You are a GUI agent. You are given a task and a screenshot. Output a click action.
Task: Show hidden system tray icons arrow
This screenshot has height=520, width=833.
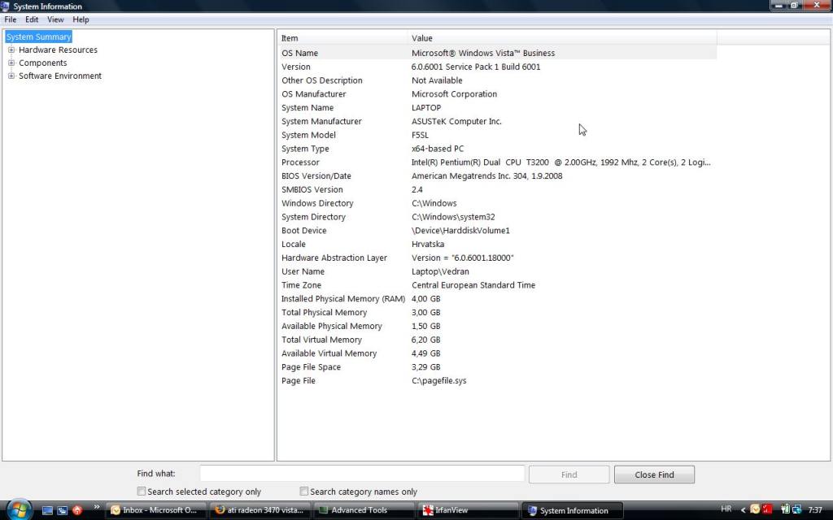(x=743, y=509)
